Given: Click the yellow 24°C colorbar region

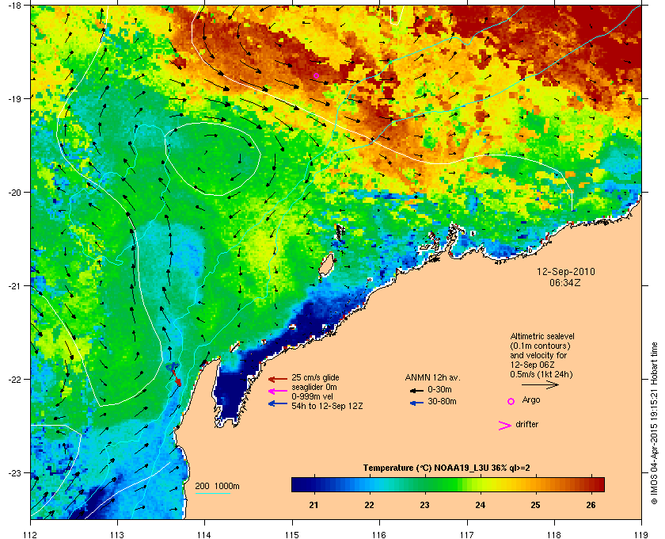Looking at the screenshot, I should pos(481,484).
